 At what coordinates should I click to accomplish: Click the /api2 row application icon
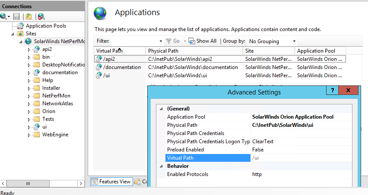(99, 59)
